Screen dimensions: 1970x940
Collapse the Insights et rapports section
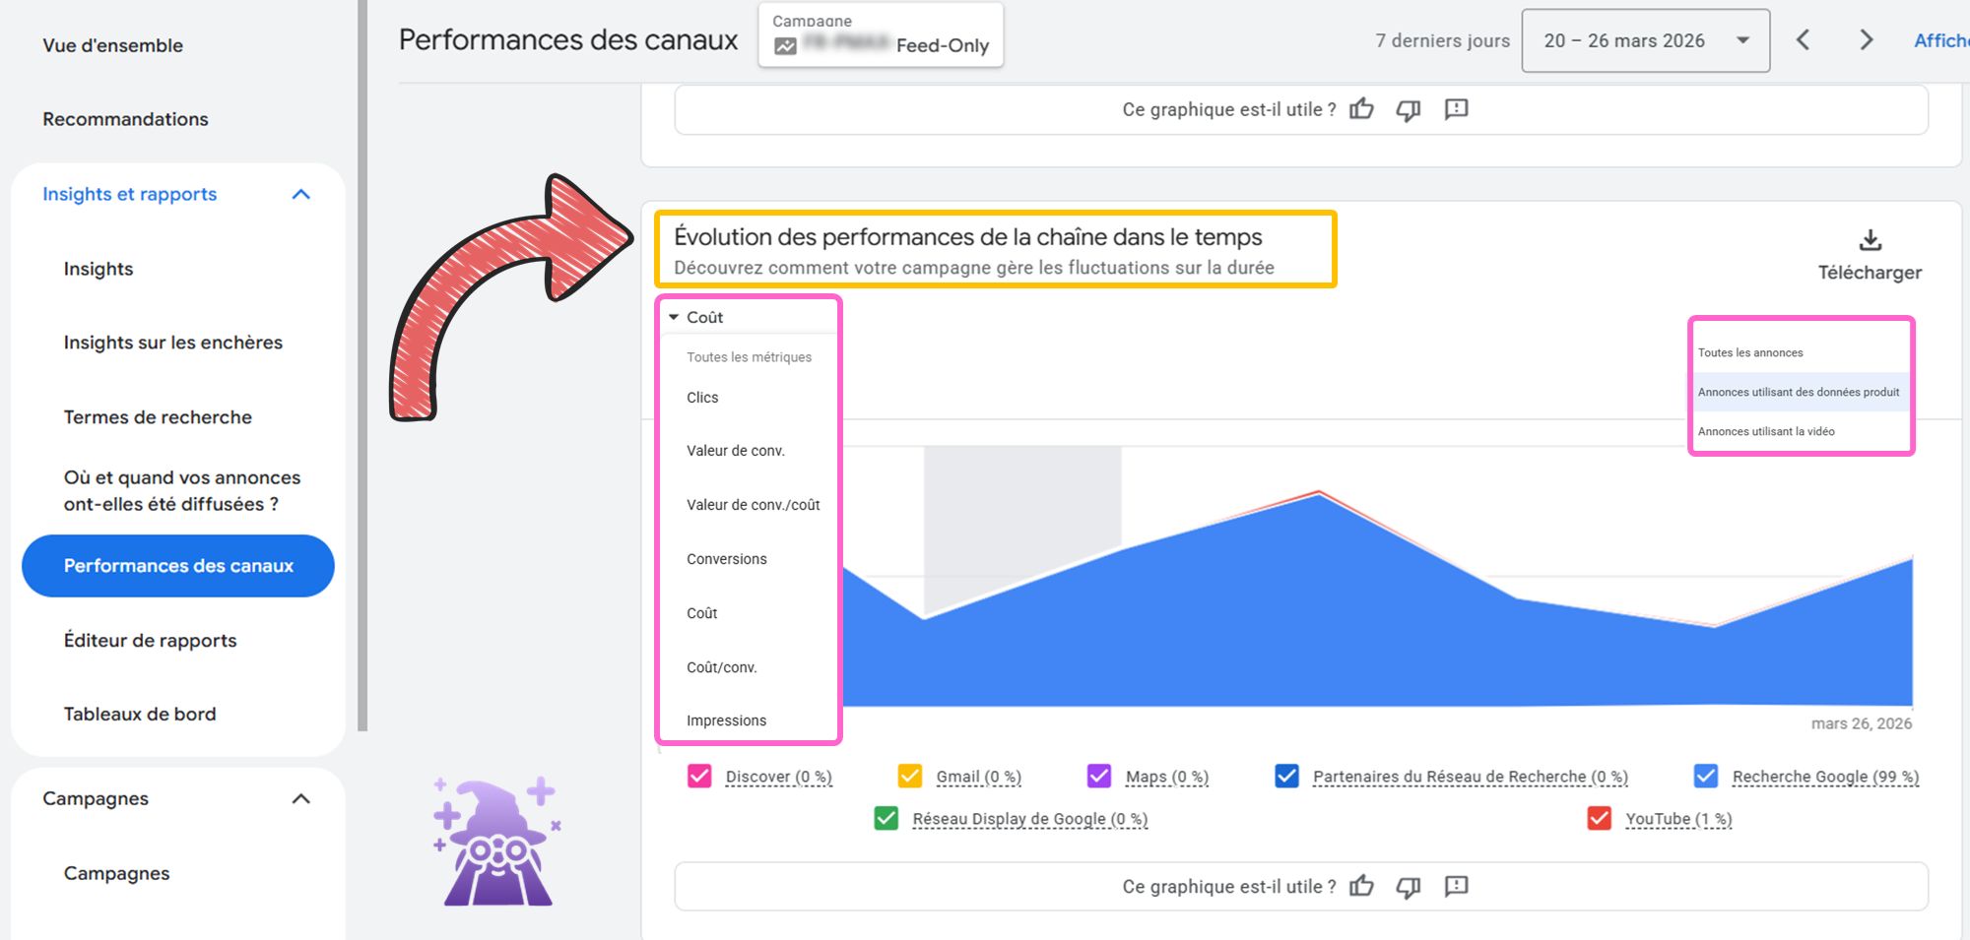[x=301, y=195]
